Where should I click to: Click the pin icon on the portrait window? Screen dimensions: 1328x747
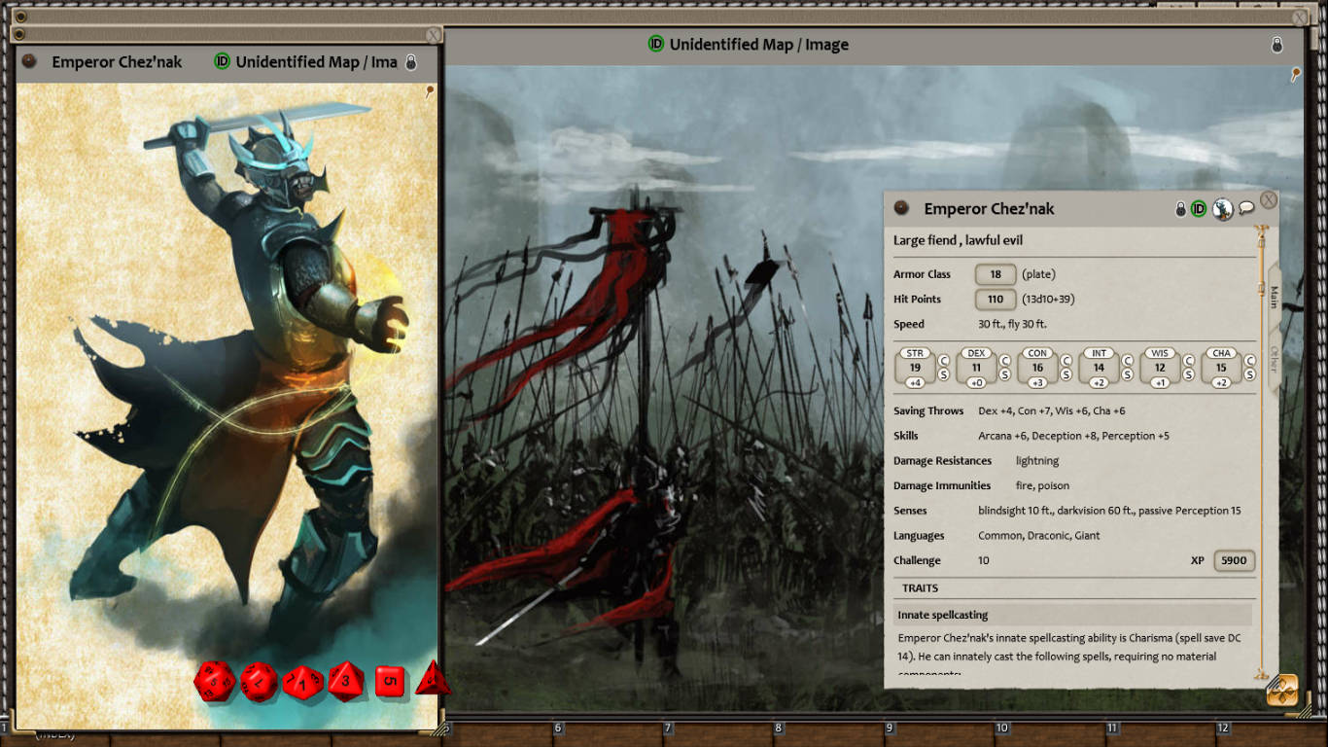pyautogui.click(x=432, y=92)
